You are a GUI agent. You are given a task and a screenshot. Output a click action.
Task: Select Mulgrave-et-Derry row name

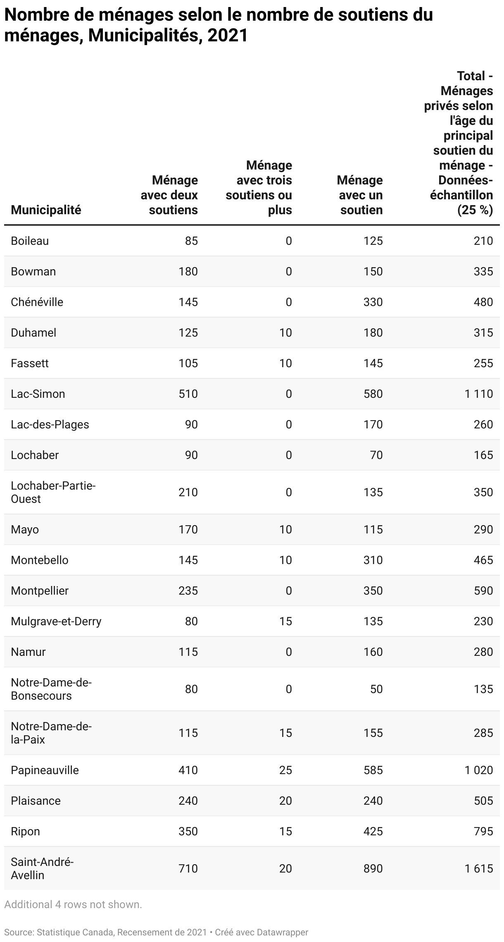pyautogui.click(x=56, y=621)
